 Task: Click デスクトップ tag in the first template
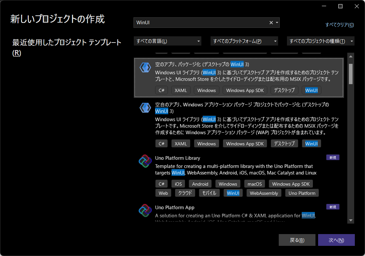284,90
